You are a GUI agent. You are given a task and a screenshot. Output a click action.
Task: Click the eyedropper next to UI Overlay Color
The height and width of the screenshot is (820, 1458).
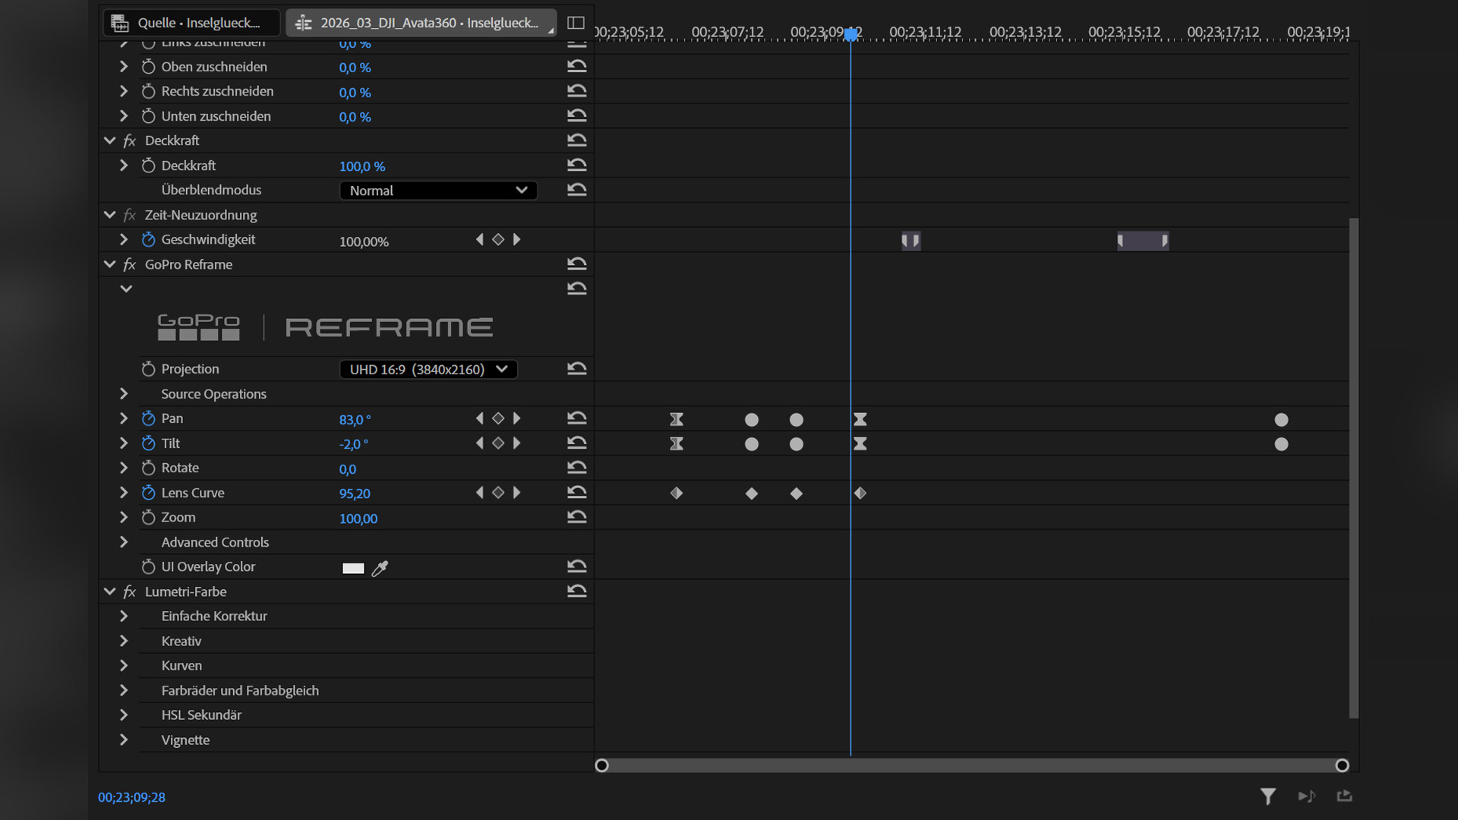click(x=380, y=568)
